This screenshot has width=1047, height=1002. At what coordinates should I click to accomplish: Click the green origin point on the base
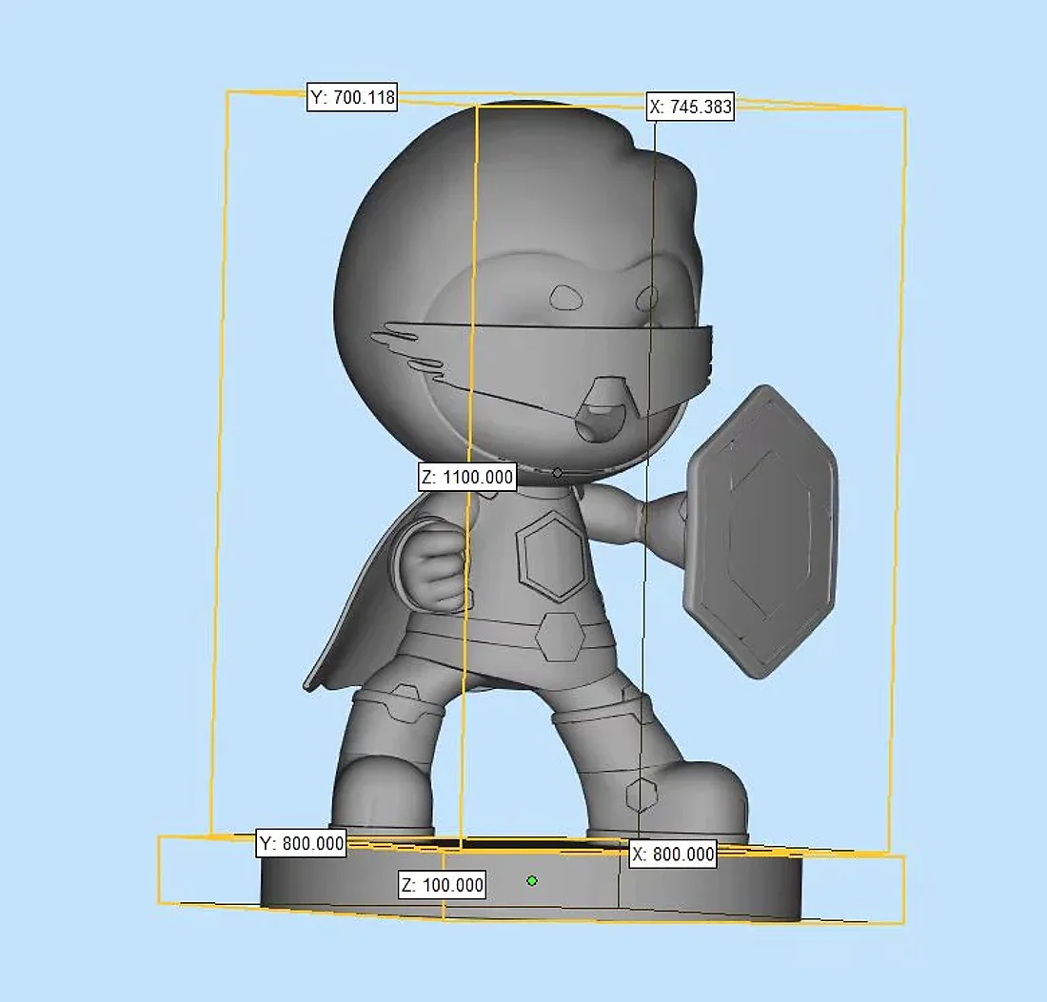pos(532,881)
